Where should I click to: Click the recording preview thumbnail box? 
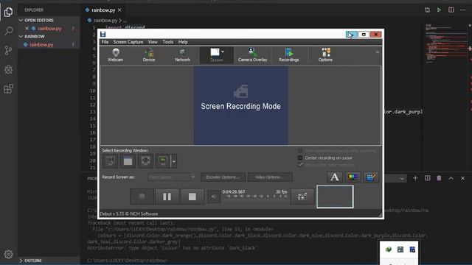(x=335, y=197)
